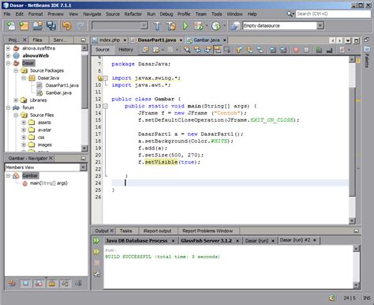The image size is (374, 305).
Task: Switch to the index.php editor tab
Action: (110, 40)
